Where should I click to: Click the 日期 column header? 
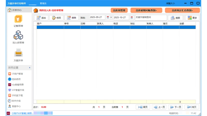(88, 24)
